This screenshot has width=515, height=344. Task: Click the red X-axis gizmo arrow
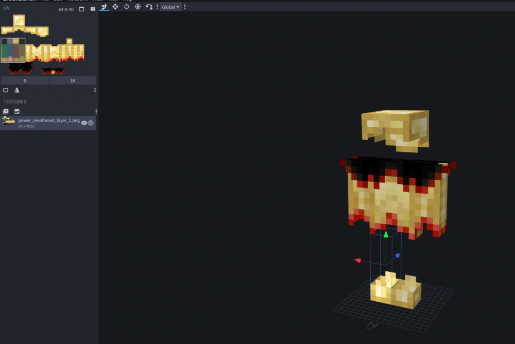click(358, 261)
